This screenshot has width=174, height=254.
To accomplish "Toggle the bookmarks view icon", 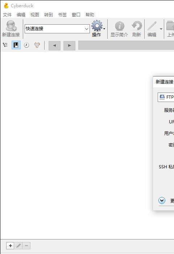I will (x=16, y=45).
